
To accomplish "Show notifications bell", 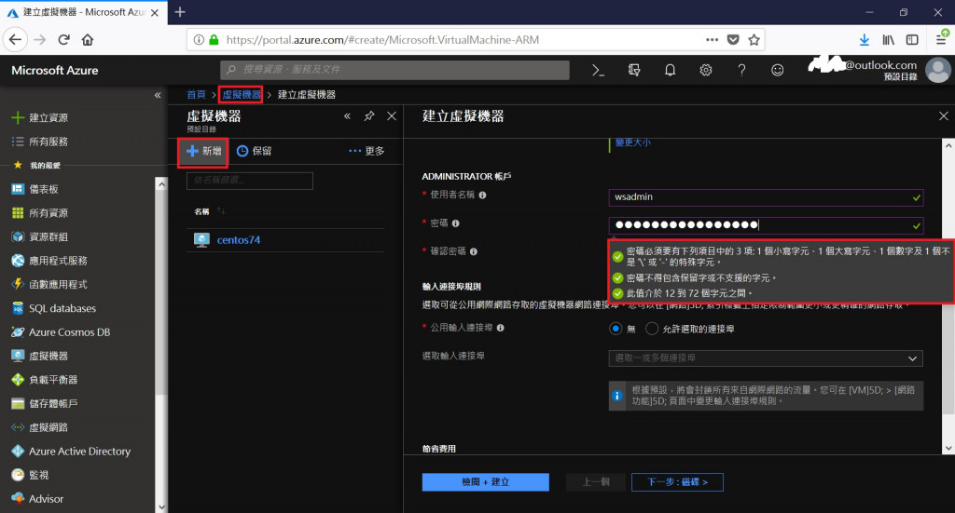I will [670, 71].
